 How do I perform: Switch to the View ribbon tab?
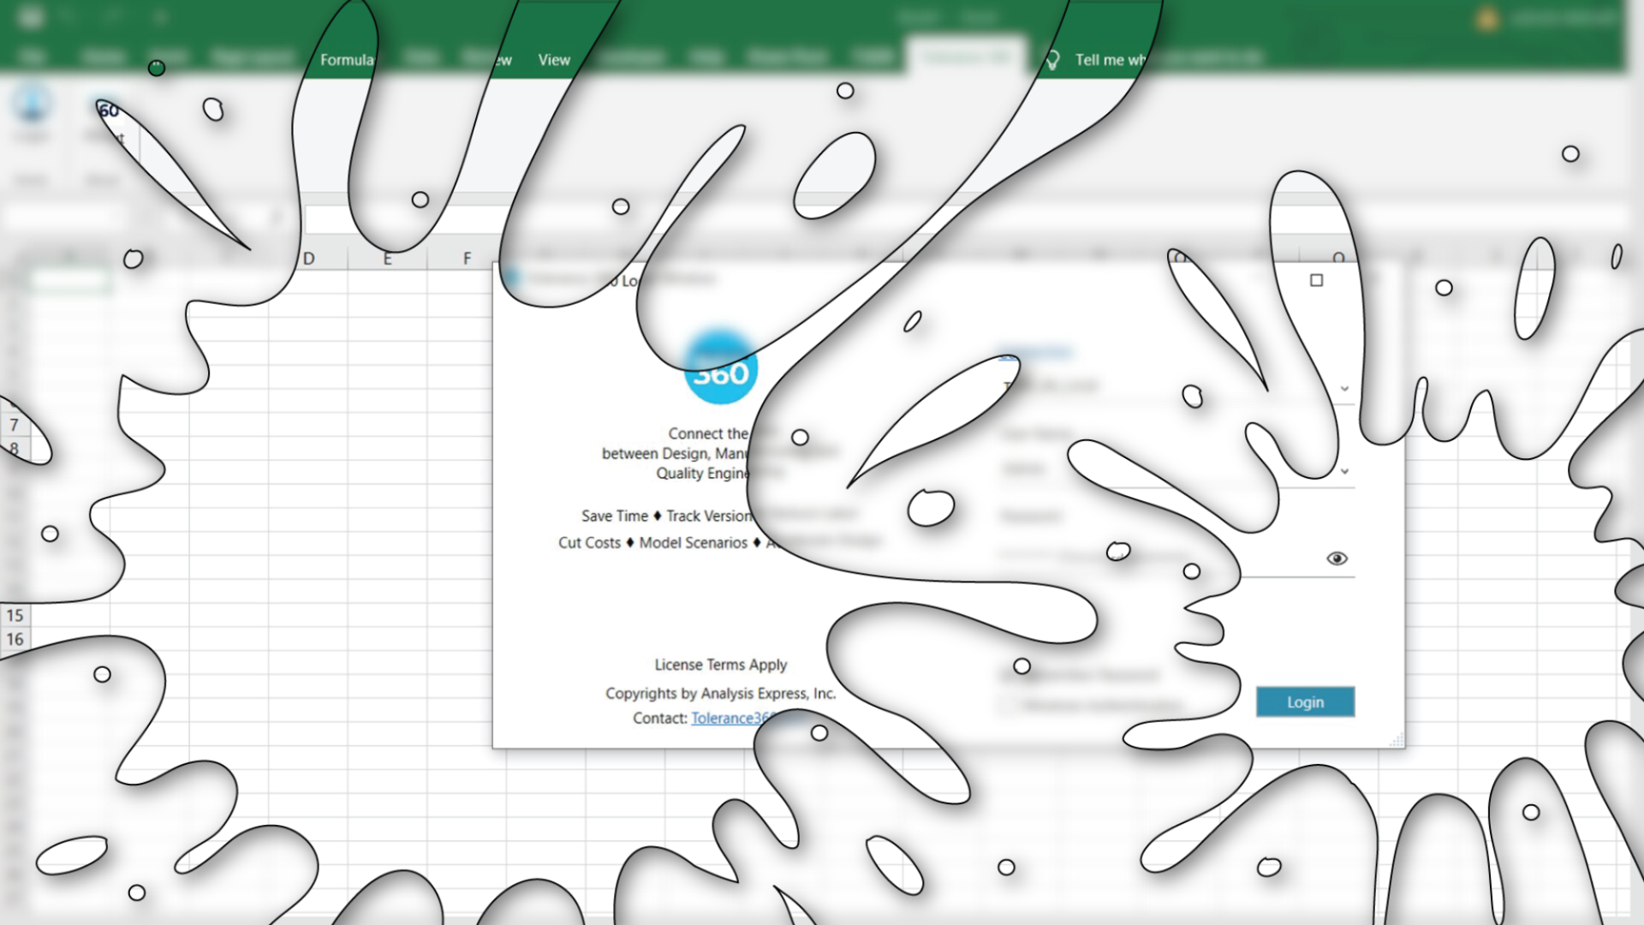554,60
